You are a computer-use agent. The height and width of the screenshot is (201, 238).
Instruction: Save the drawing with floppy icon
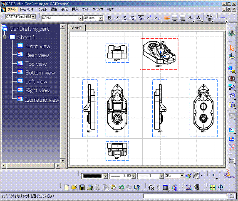[82, 188]
